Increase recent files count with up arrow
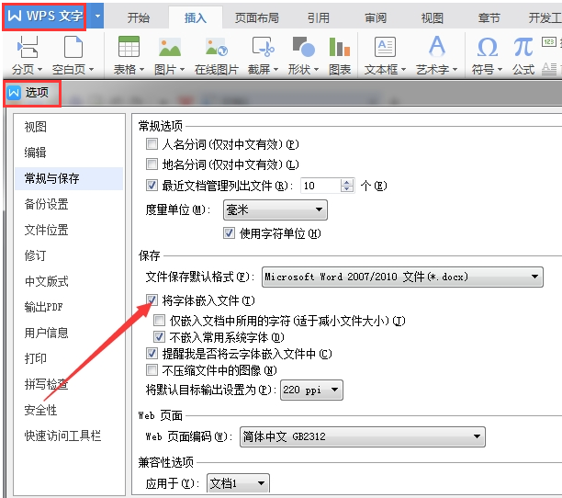Image resolution: width=562 pixels, height=498 pixels. (x=347, y=182)
